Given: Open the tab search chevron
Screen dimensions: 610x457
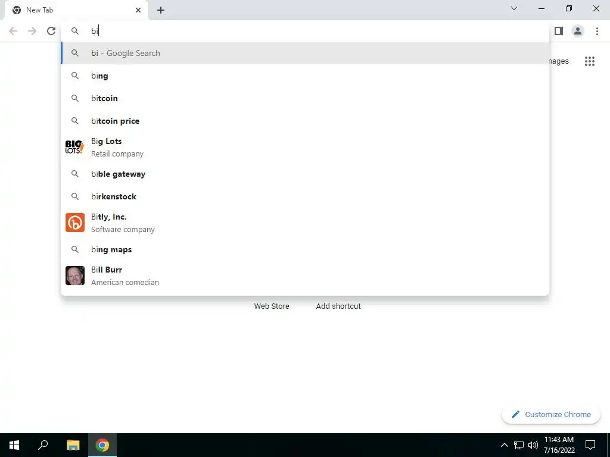Looking at the screenshot, I should 514,8.
